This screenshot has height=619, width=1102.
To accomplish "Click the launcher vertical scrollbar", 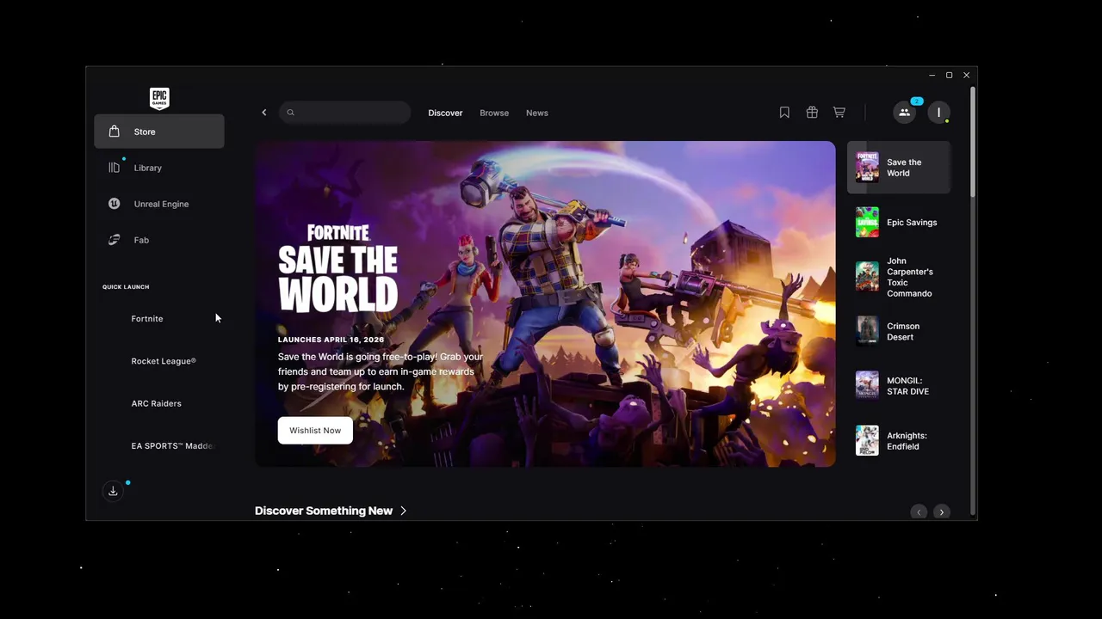I will point(973,141).
